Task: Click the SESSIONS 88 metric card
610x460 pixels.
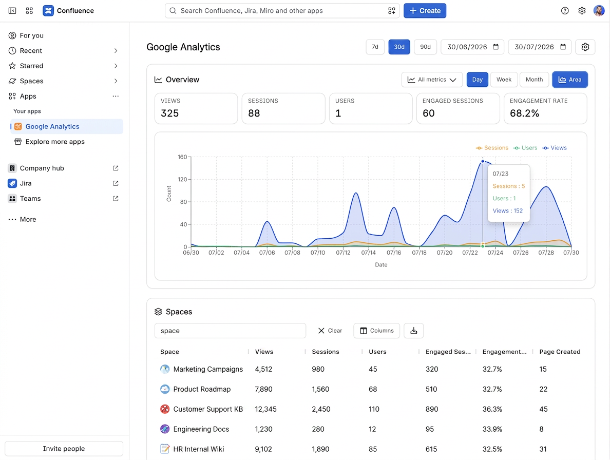Action: [283, 108]
